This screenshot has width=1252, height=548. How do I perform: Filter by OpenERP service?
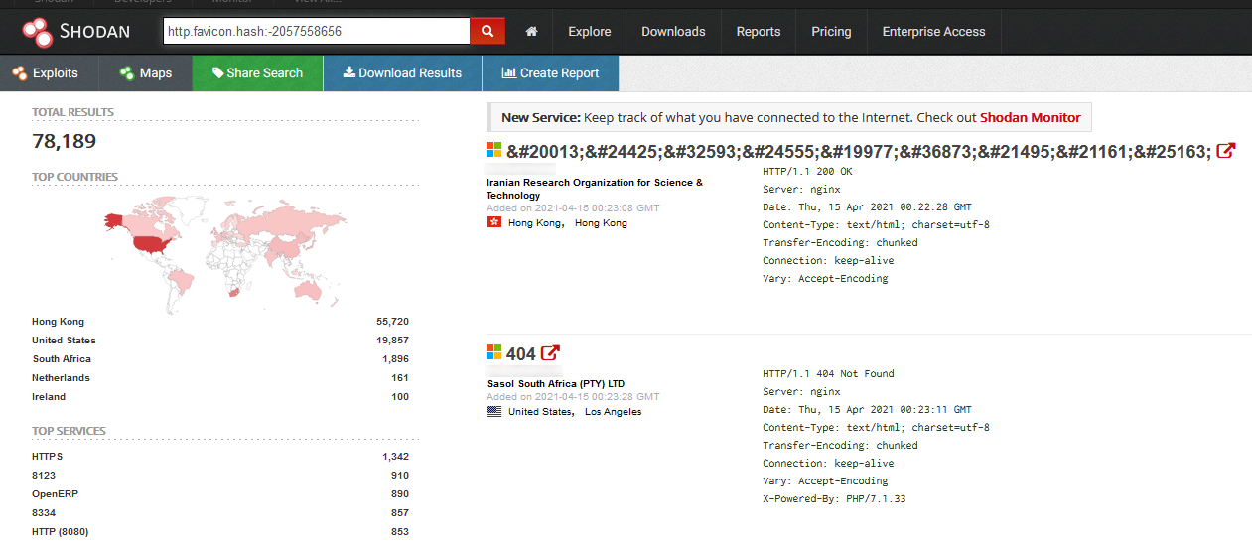[x=54, y=494]
